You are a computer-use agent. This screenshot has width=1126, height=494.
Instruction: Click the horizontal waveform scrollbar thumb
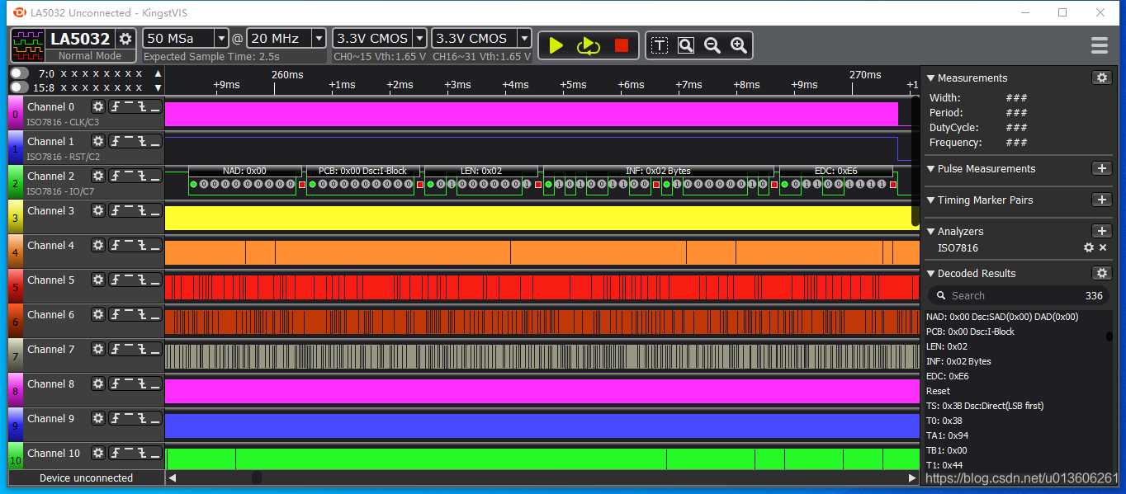pos(257,478)
